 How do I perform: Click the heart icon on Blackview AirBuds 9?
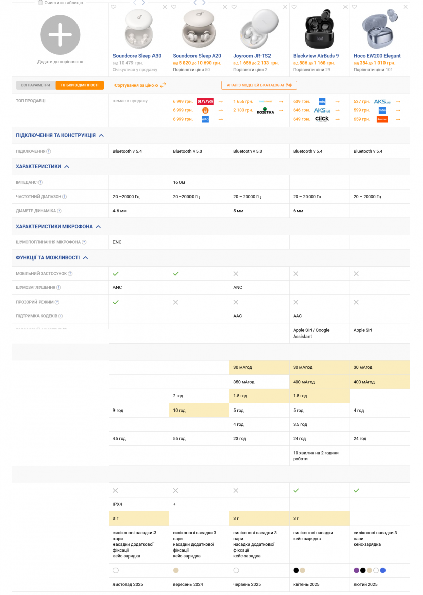click(x=294, y=7)
